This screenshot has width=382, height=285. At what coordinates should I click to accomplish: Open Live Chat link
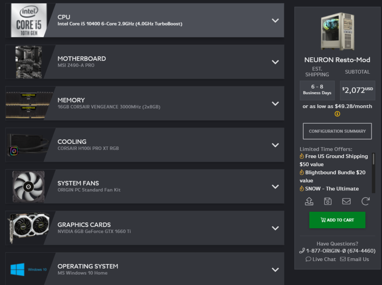(320, 259)
